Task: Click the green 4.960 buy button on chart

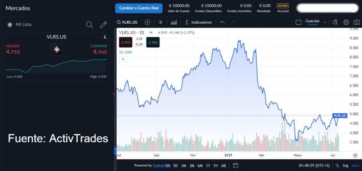Action: [x=153, y=42]
